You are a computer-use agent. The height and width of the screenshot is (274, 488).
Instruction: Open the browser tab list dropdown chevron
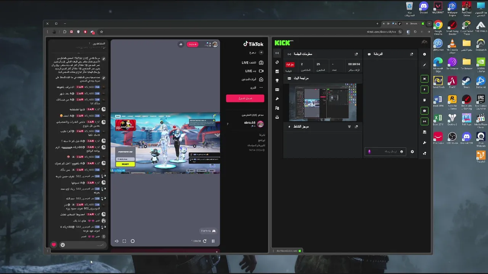pyautogui.click(x=429, y=24)
